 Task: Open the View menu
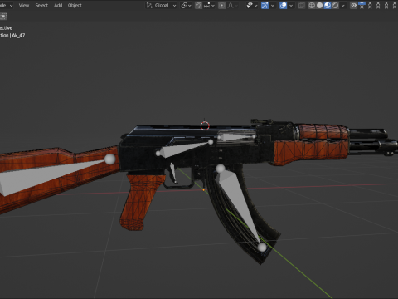[24, 5]
